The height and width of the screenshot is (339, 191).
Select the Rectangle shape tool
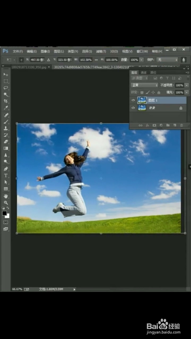tap(6, 189)
